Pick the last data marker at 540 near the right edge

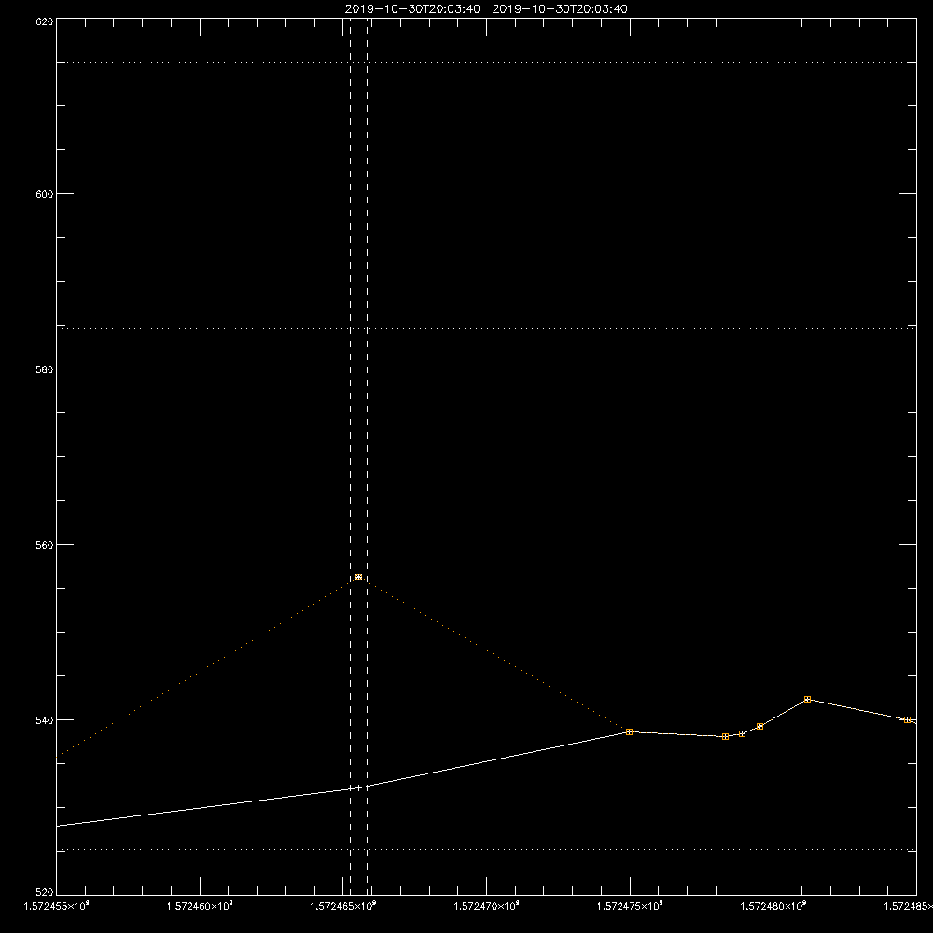click(x=908, y=720)
